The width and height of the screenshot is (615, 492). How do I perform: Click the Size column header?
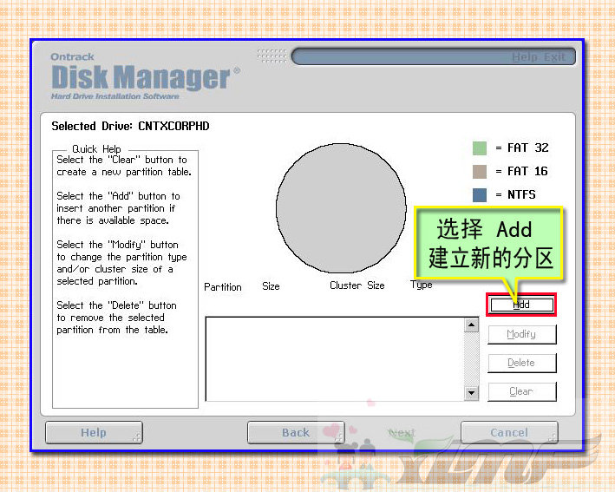tap(271, 286)
